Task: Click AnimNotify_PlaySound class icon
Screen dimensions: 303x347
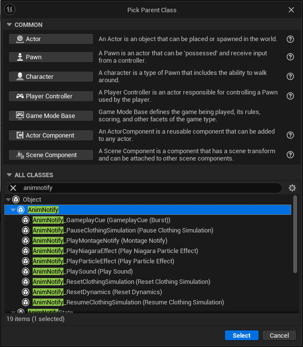Action: tap(26, 271)
